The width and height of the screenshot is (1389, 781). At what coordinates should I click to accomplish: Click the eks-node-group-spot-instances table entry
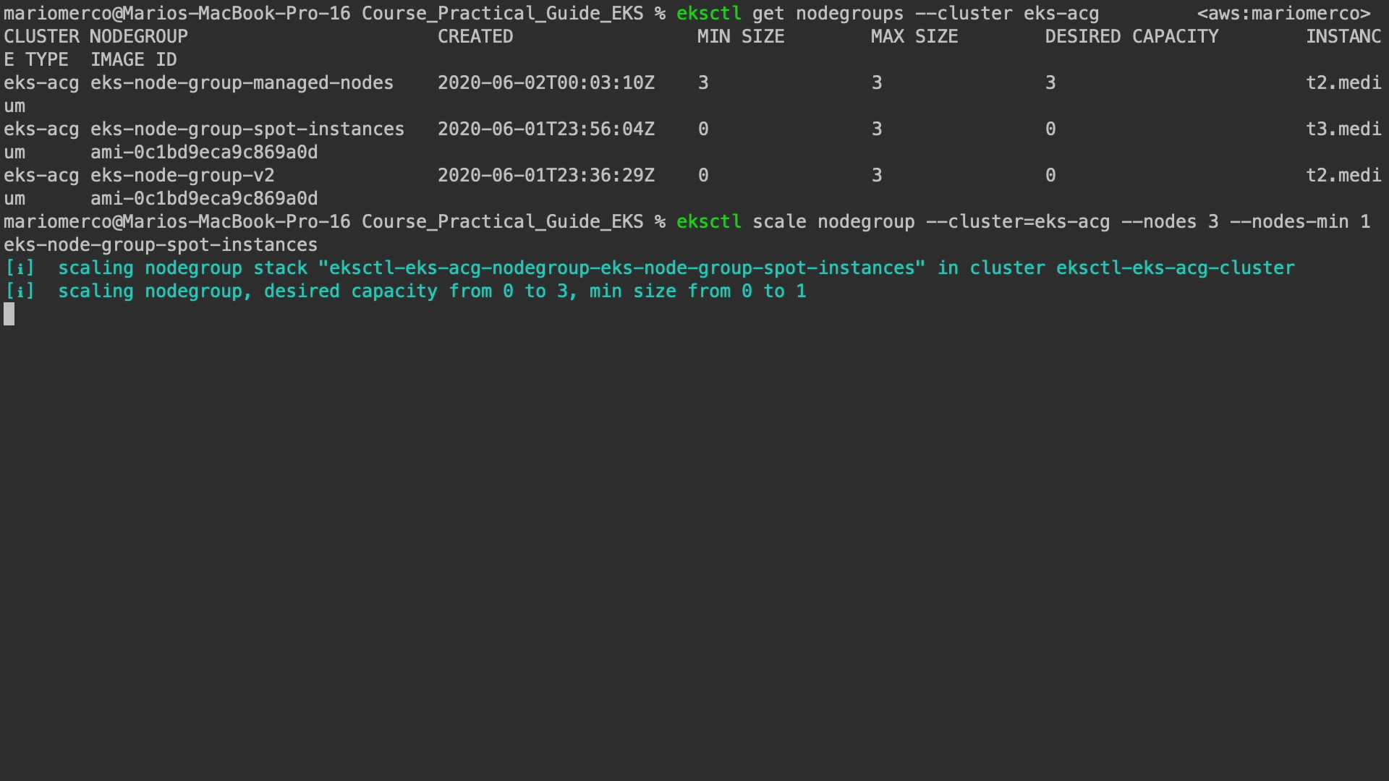(x=247, y=129)
